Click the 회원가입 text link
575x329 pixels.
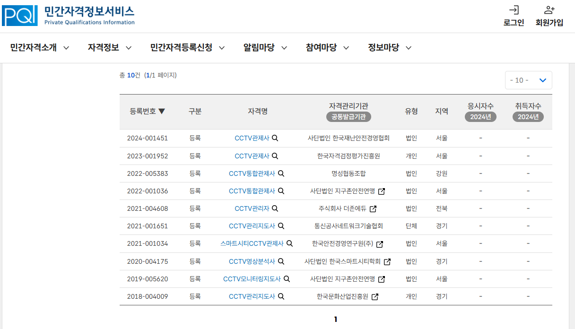549,23
